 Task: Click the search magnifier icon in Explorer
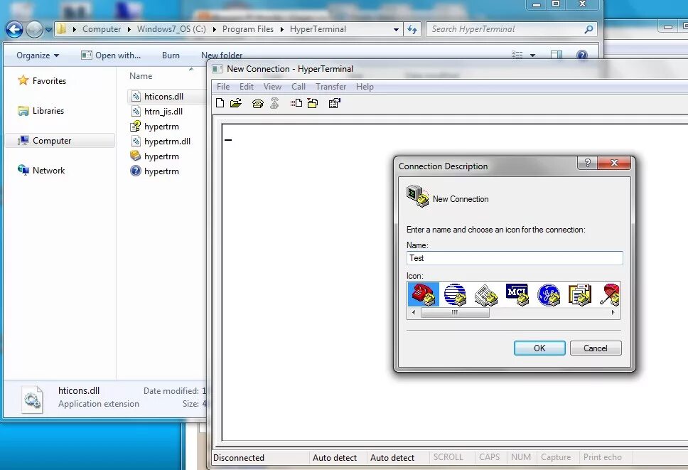coord(588,29)
